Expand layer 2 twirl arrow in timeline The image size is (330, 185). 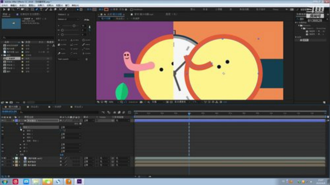(x=13, y=158)
